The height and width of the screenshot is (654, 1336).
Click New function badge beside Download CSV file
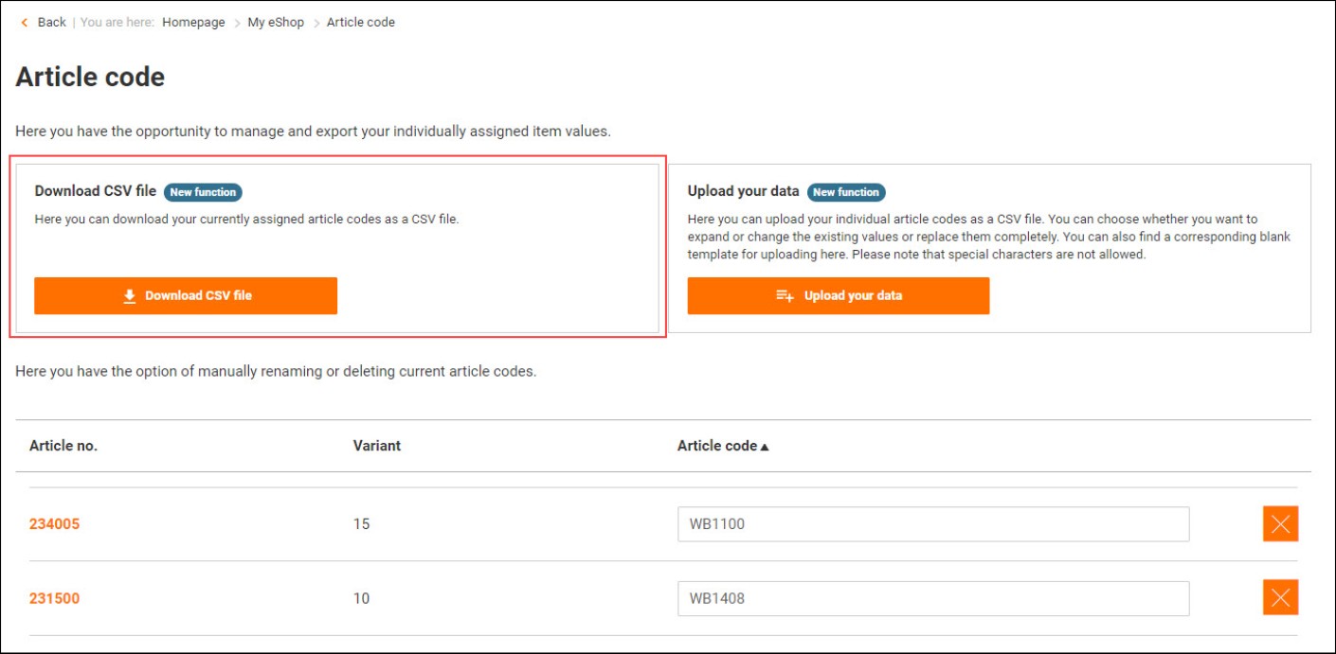coord(203,192)
